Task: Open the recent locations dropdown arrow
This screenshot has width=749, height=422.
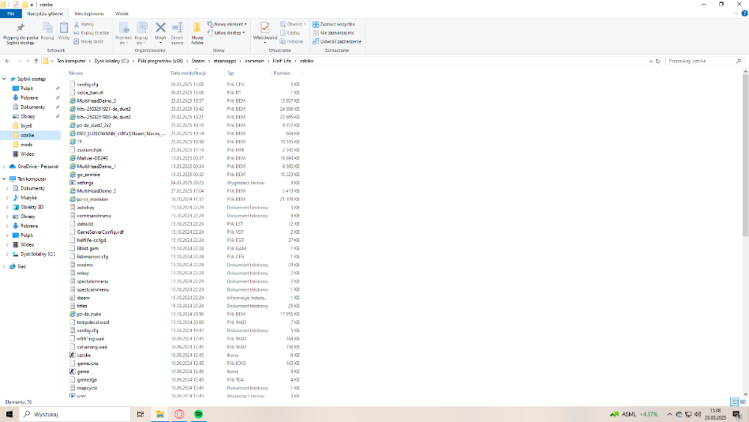Action: 28,61
